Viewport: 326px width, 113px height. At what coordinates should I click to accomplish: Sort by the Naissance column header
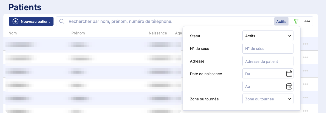(158, 33)
